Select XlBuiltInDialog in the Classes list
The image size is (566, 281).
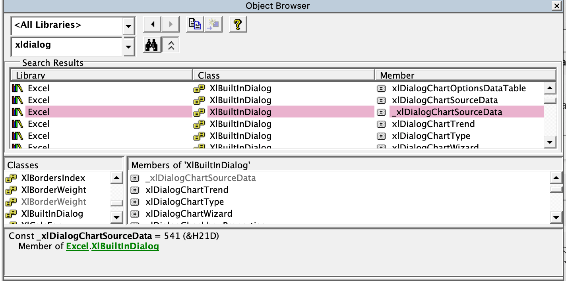[x=52, y=214]
